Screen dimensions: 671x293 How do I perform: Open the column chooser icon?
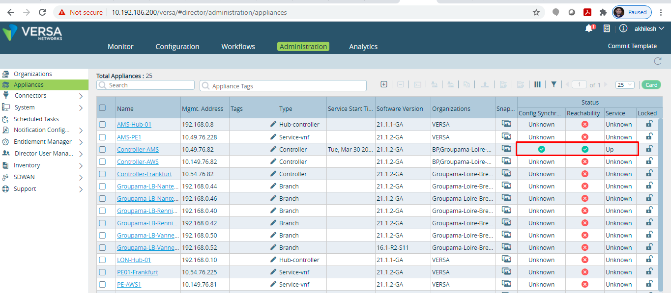pos(537,84)
